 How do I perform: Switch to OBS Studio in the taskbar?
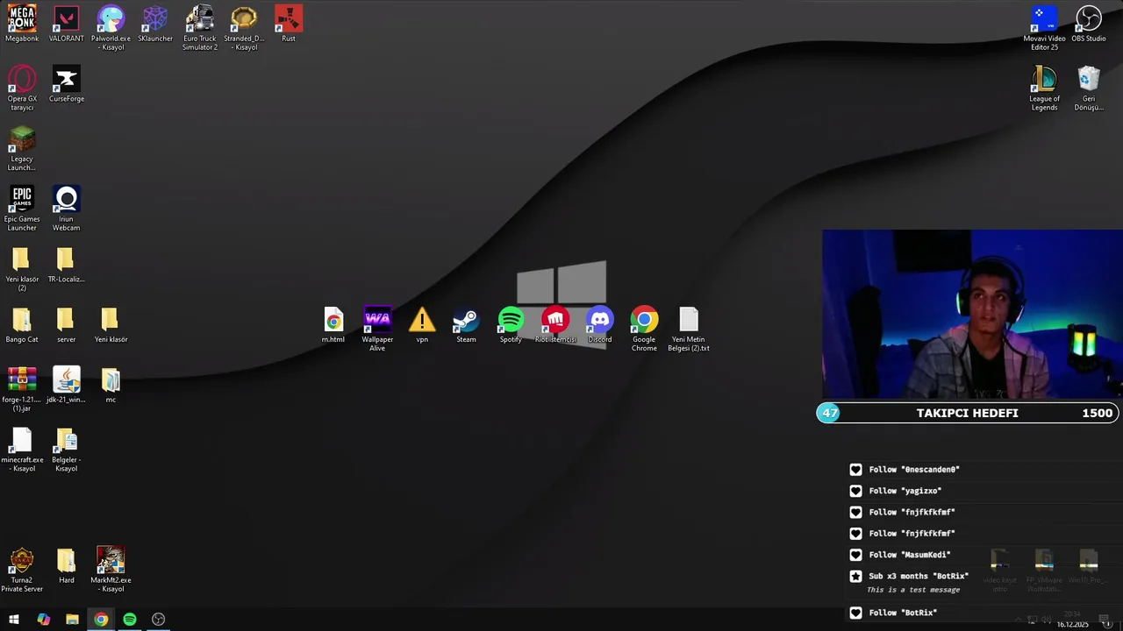point(159,620)
